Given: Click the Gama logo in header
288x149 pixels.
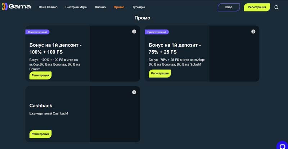Looking at the screenshot, I should 17,7.
